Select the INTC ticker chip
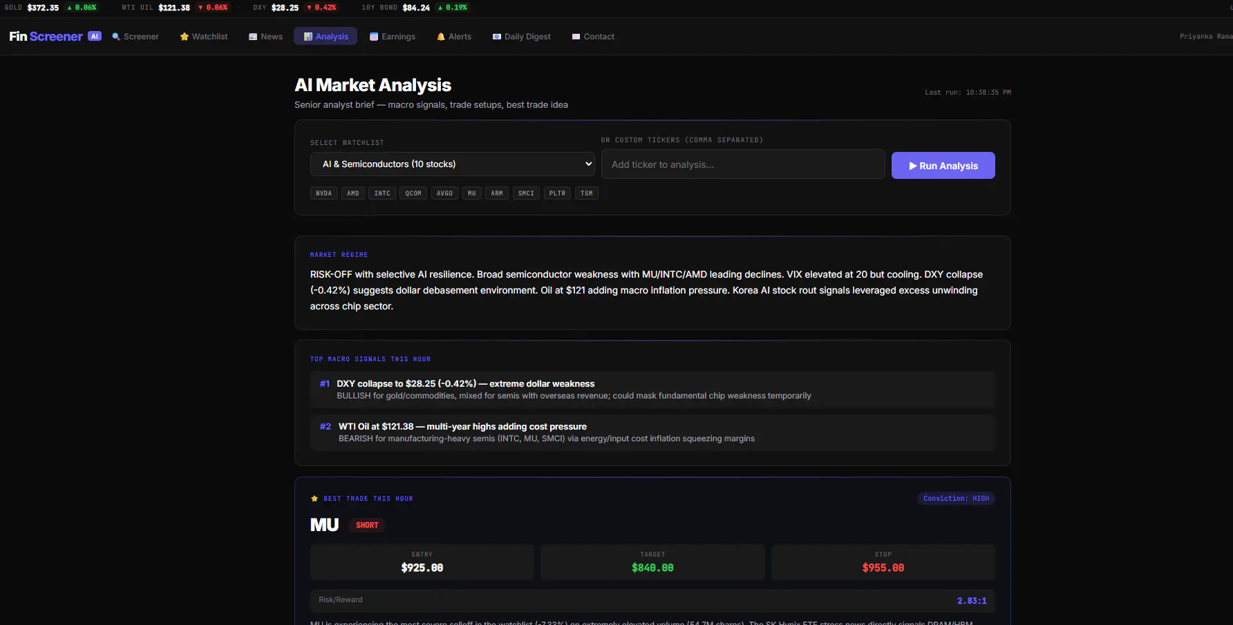 (382, 193)
